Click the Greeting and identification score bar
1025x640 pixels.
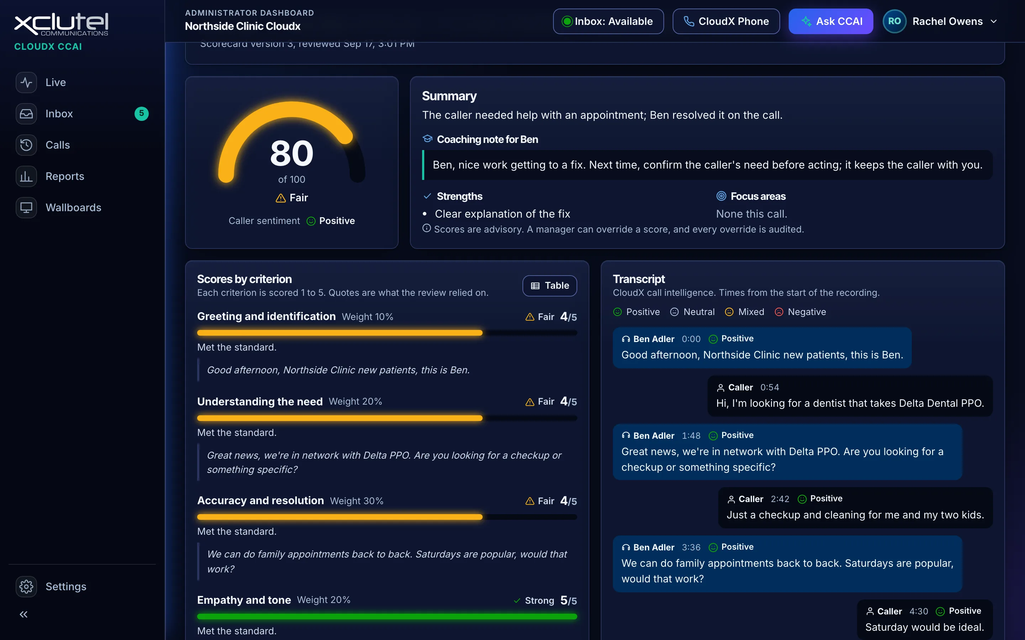[x=387, y=333]
